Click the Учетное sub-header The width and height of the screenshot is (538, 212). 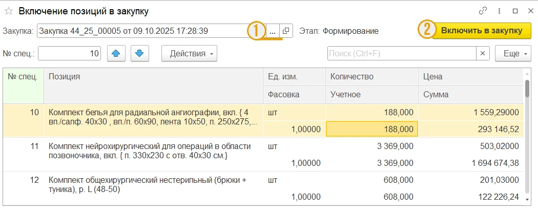coord(372,94)
